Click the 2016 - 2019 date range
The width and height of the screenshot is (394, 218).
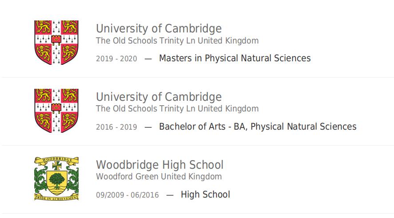point(116,127)
